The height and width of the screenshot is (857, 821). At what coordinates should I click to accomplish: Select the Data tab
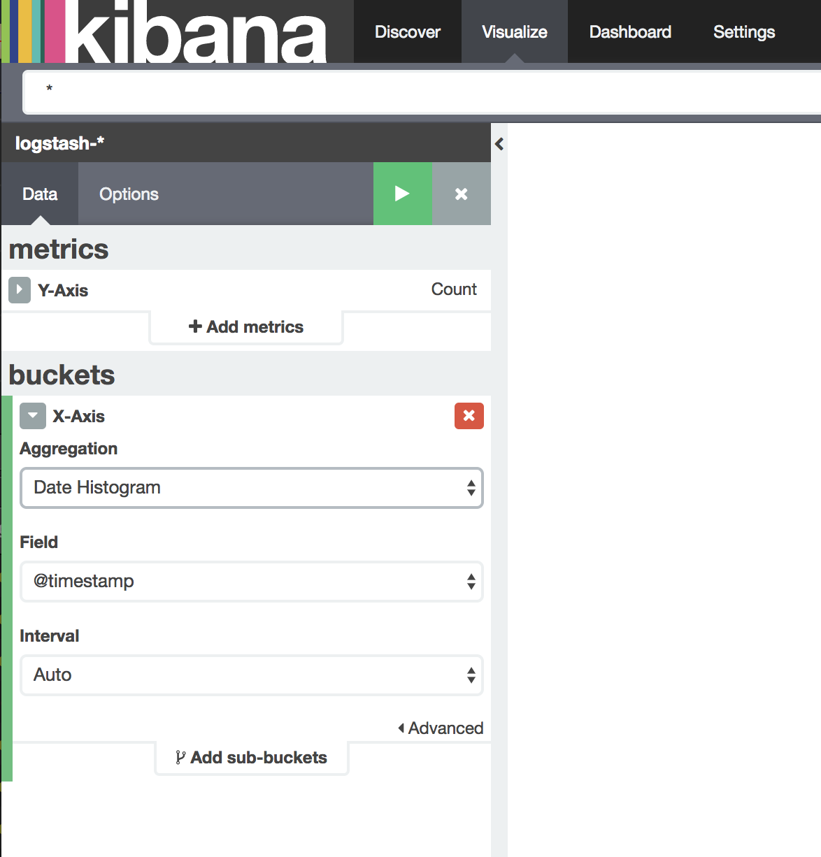pos(40,194)
